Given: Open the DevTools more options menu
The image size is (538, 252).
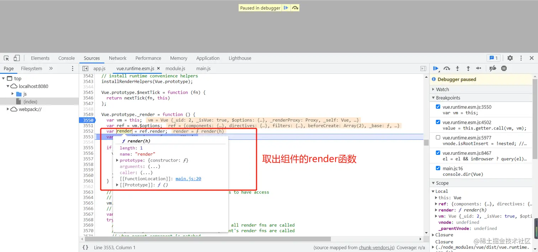Looking at the screenshot, I should (x=521, y=58).
